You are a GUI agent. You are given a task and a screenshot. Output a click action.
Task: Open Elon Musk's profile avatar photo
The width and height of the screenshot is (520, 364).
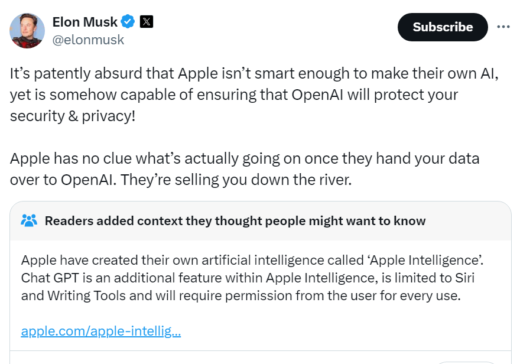pos(27,31)
